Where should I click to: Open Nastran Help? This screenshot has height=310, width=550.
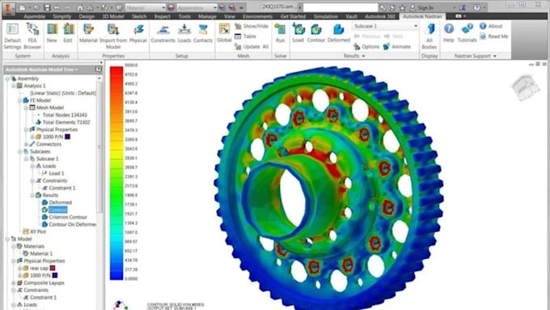tap(449, 33)
